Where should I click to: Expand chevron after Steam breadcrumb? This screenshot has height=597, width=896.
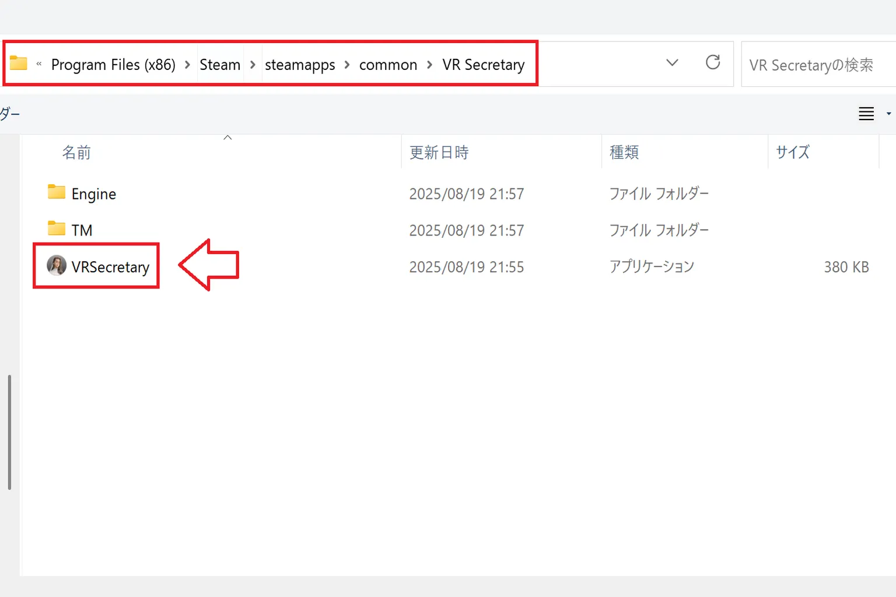pos(253,65)
